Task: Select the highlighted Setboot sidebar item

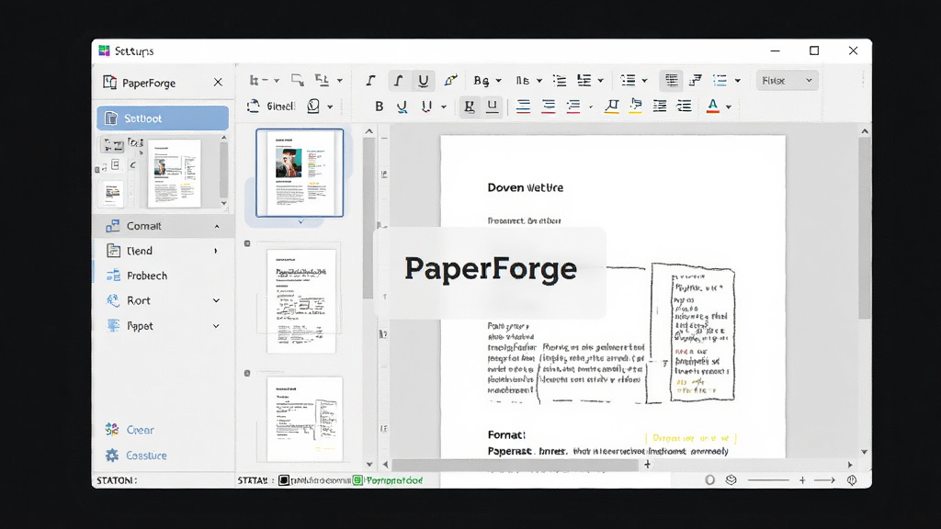Action: (163, 118)
